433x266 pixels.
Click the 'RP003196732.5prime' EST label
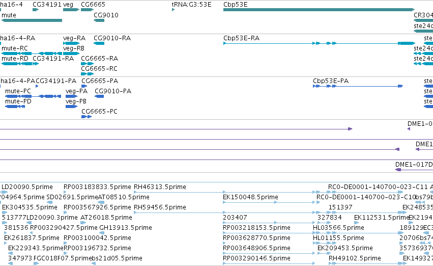click(x=97, y=248)
